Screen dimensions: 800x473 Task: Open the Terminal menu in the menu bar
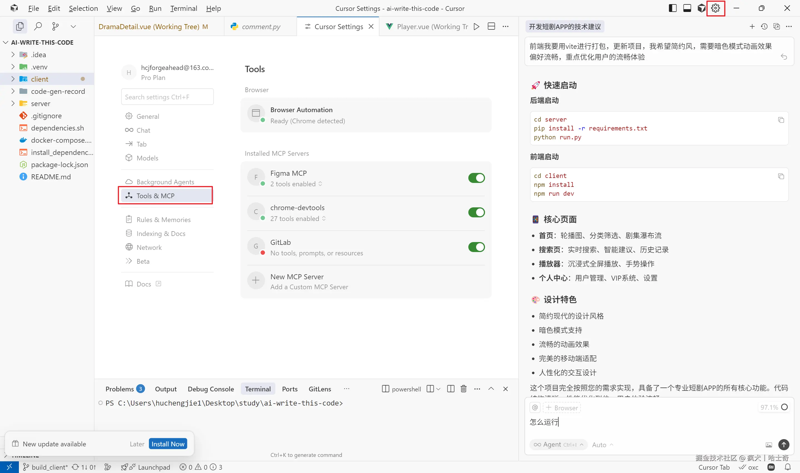(183, 8)
